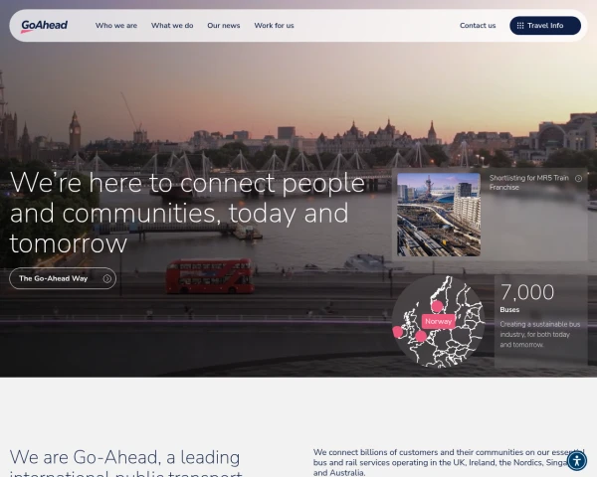Open the Shortlisting for MR5 Train Franchise link
597x477 pixels.
point(529,183)
